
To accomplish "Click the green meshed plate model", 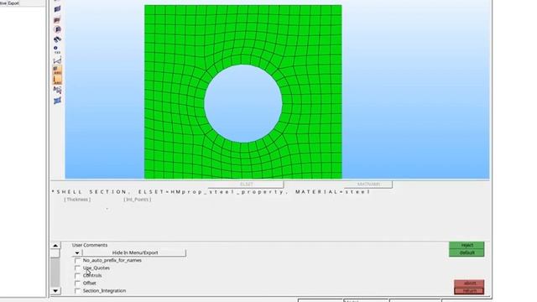I will [242, 91].
